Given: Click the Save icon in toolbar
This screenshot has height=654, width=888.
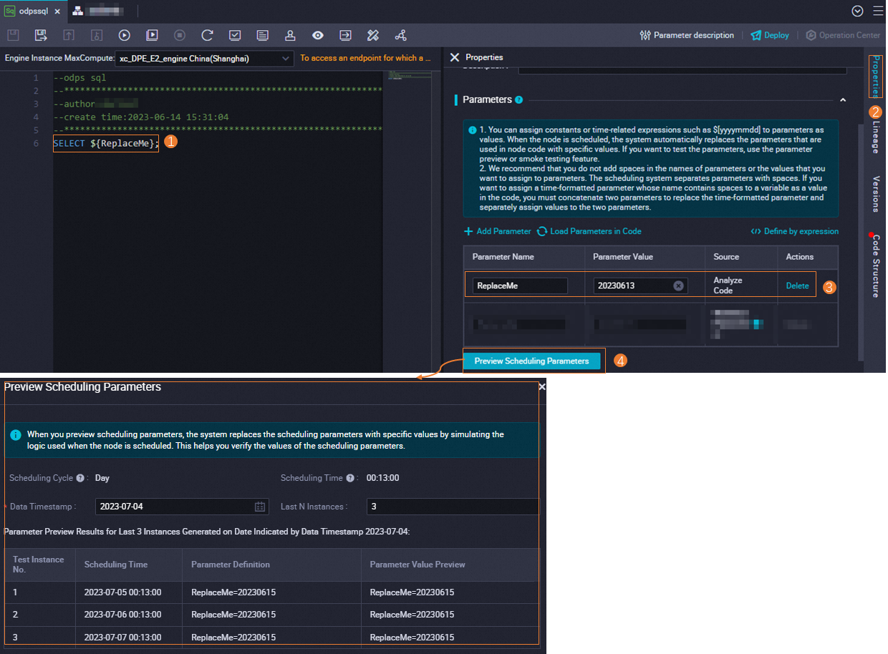Looking at the screenshot, I should coord(13,35).
